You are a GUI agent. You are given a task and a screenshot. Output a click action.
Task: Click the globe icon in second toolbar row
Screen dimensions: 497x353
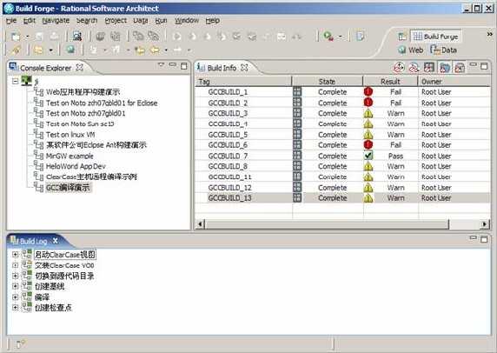70,50
